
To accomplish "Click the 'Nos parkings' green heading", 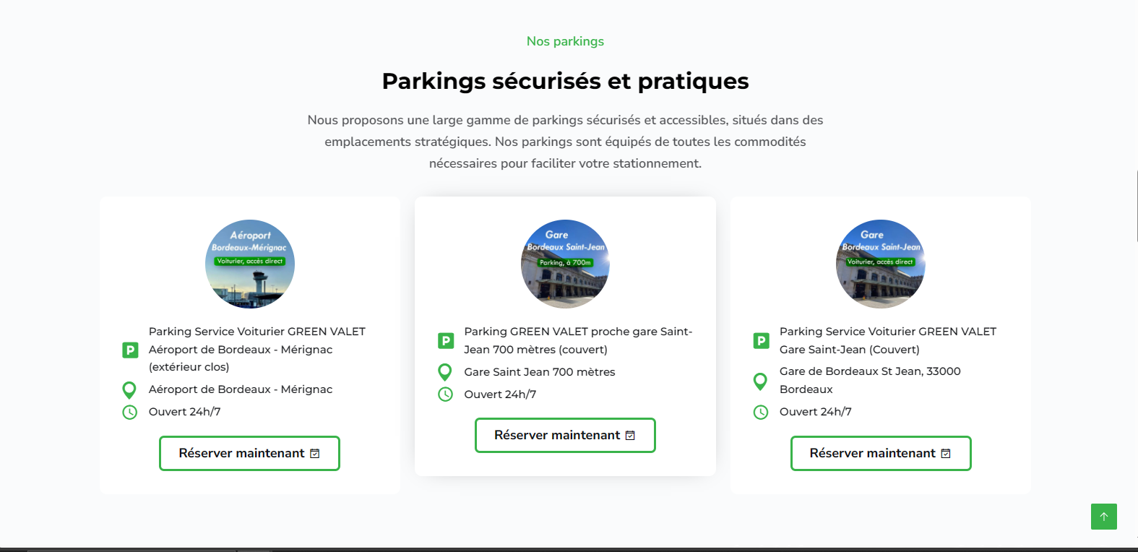I will point(565,41).
